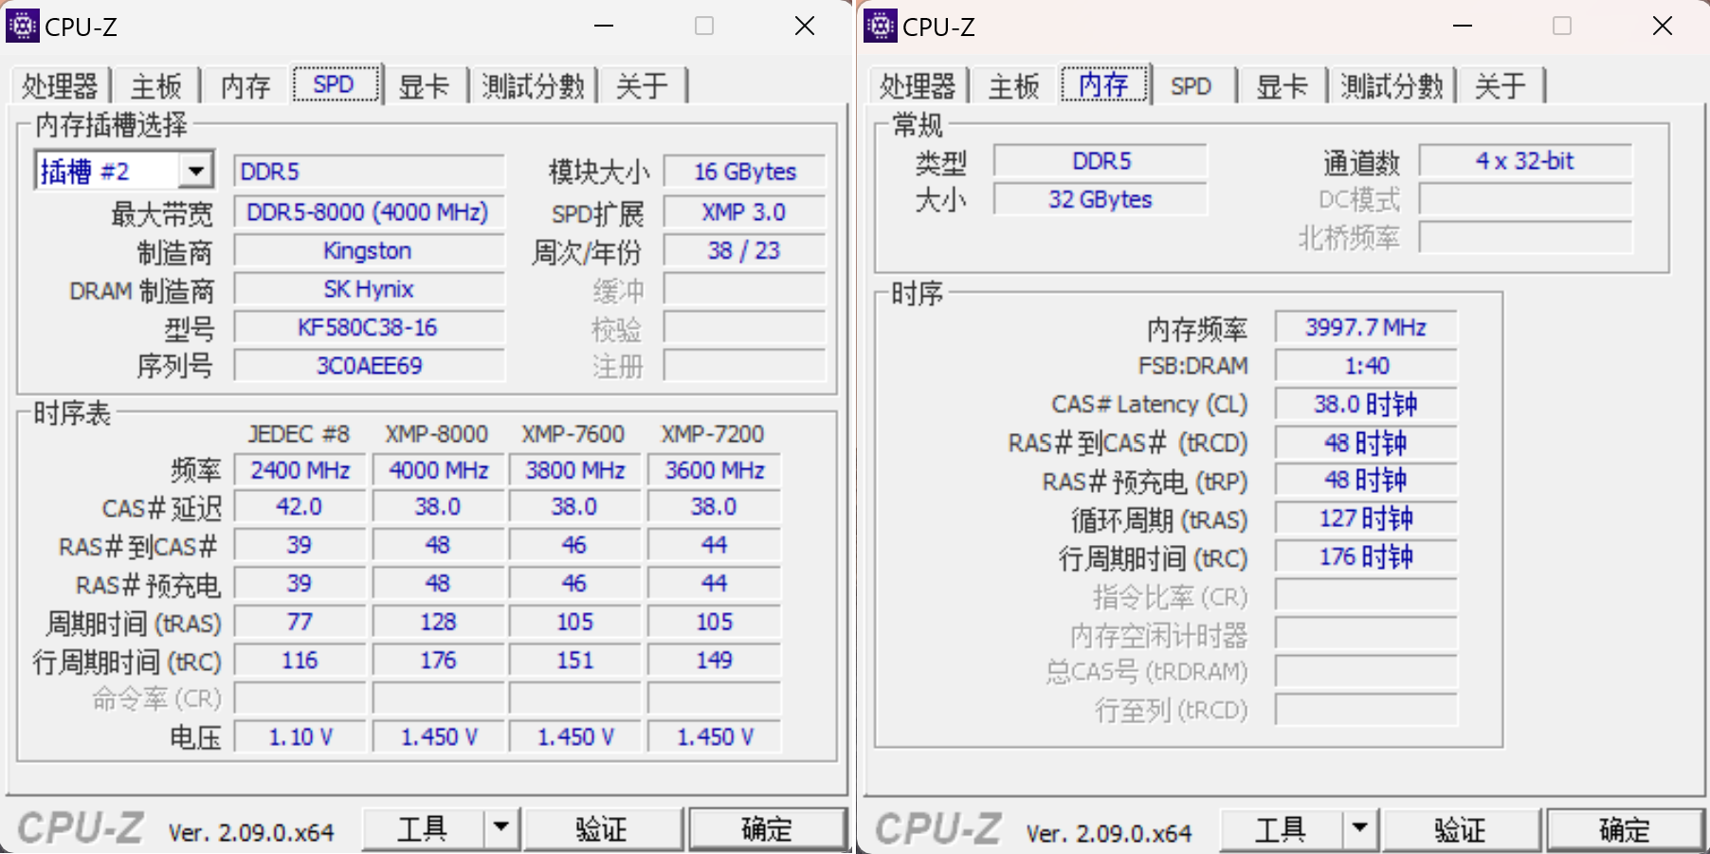Click 确定 button in right window
This screenshot has width=1710, height=854.
(1626, 829)
